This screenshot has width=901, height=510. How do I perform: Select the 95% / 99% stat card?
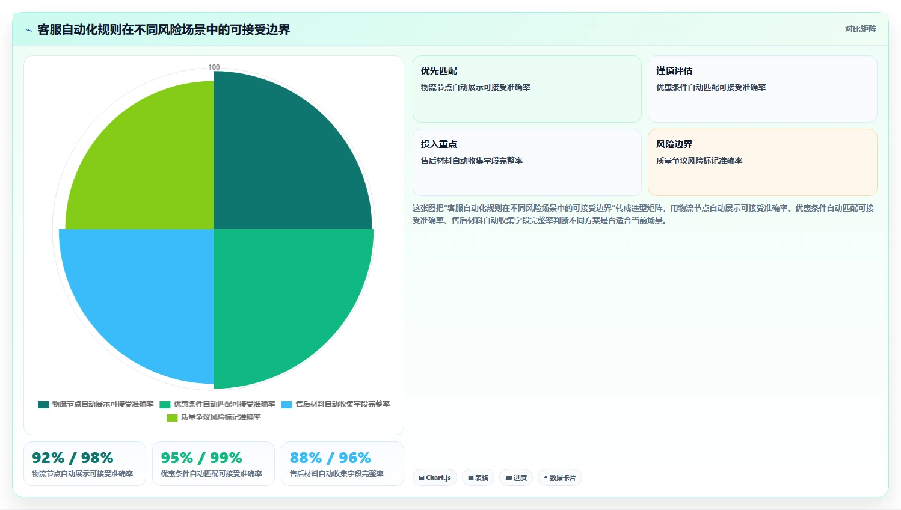click(x=214, y=464)
